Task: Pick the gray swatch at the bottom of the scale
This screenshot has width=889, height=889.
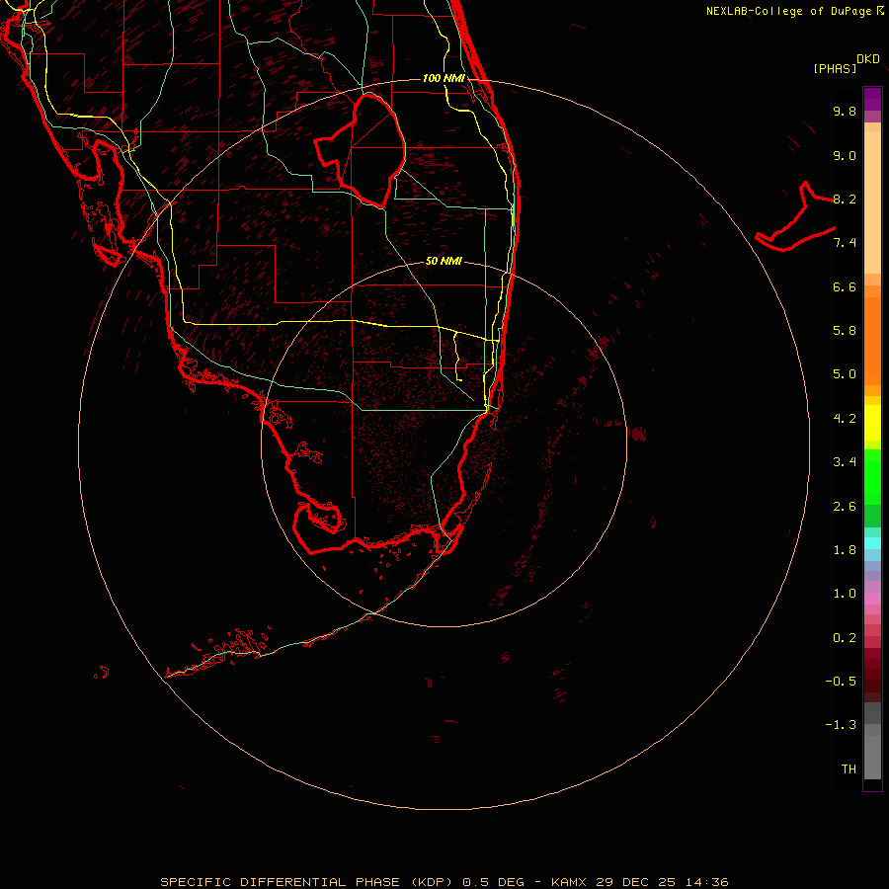Action: [x=872, y=757]
